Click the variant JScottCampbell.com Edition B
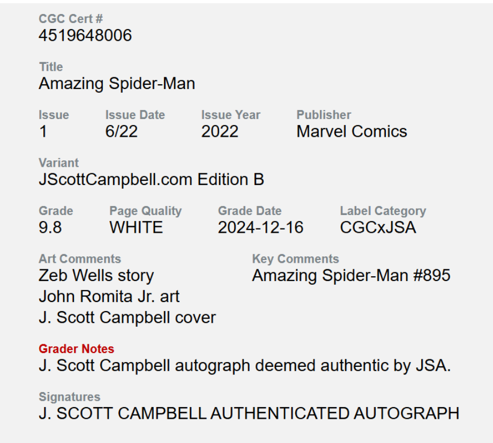The width and height of the screenshot is (493, 443). [x=151, y=180]
